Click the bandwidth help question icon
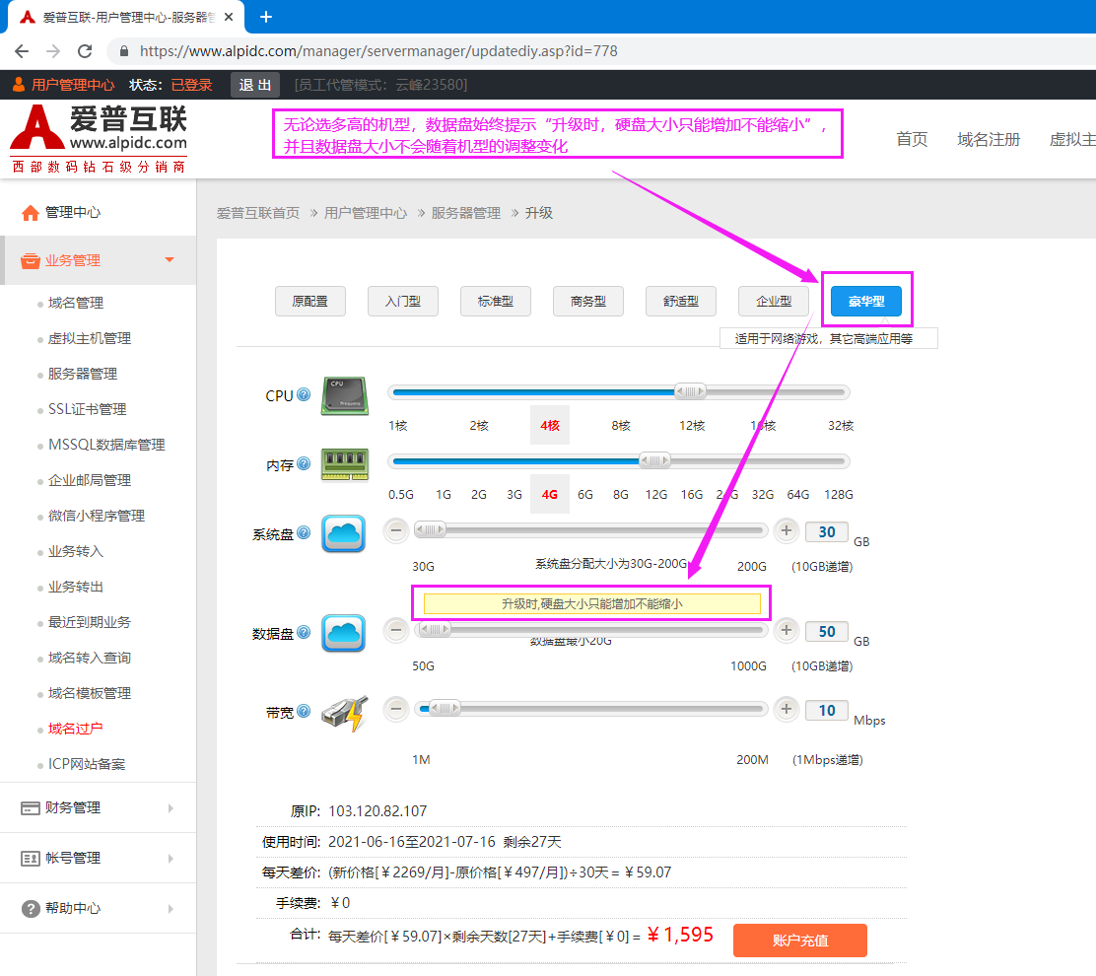The image size is (1096, 976). pyautogui.click(x=304, y=711)
